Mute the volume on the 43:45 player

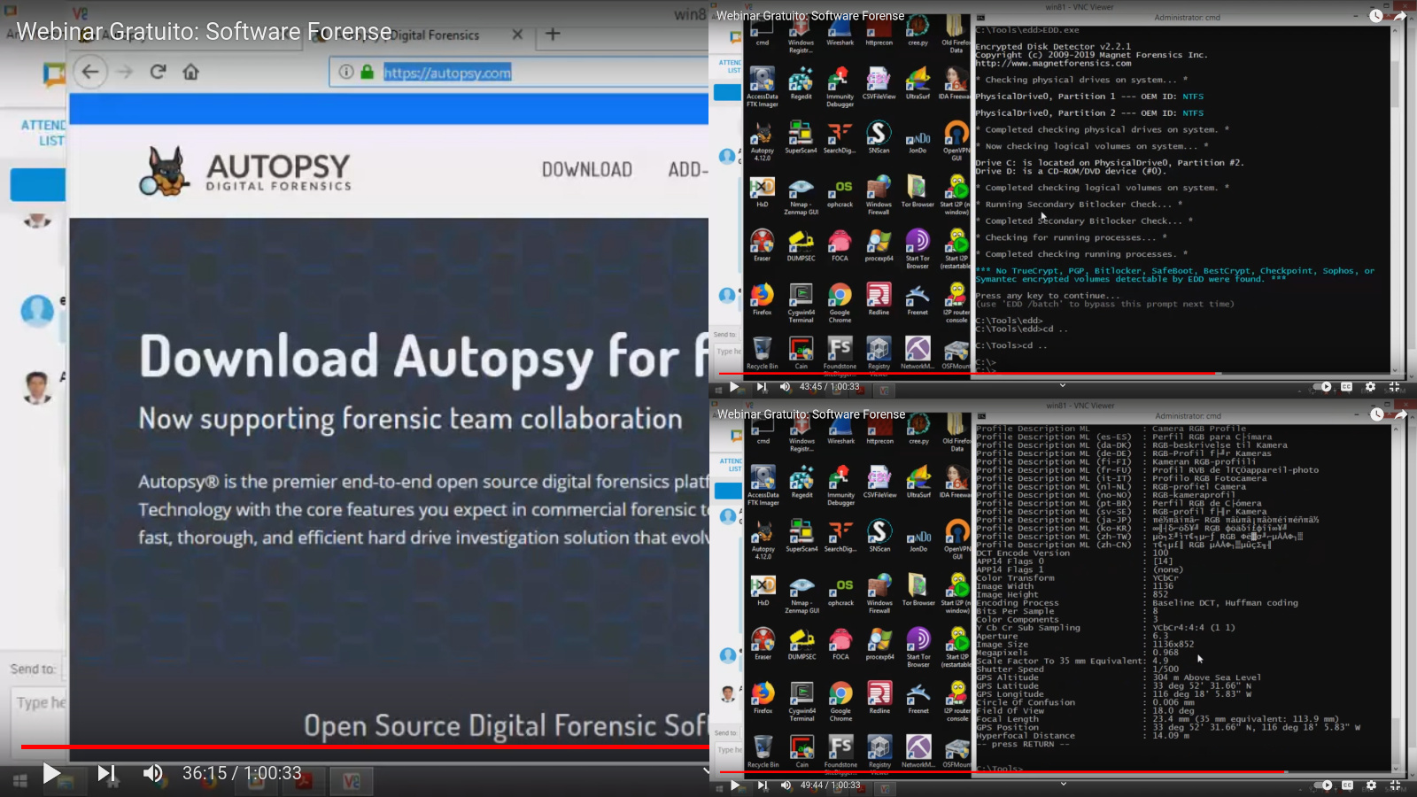pos(785,387)
